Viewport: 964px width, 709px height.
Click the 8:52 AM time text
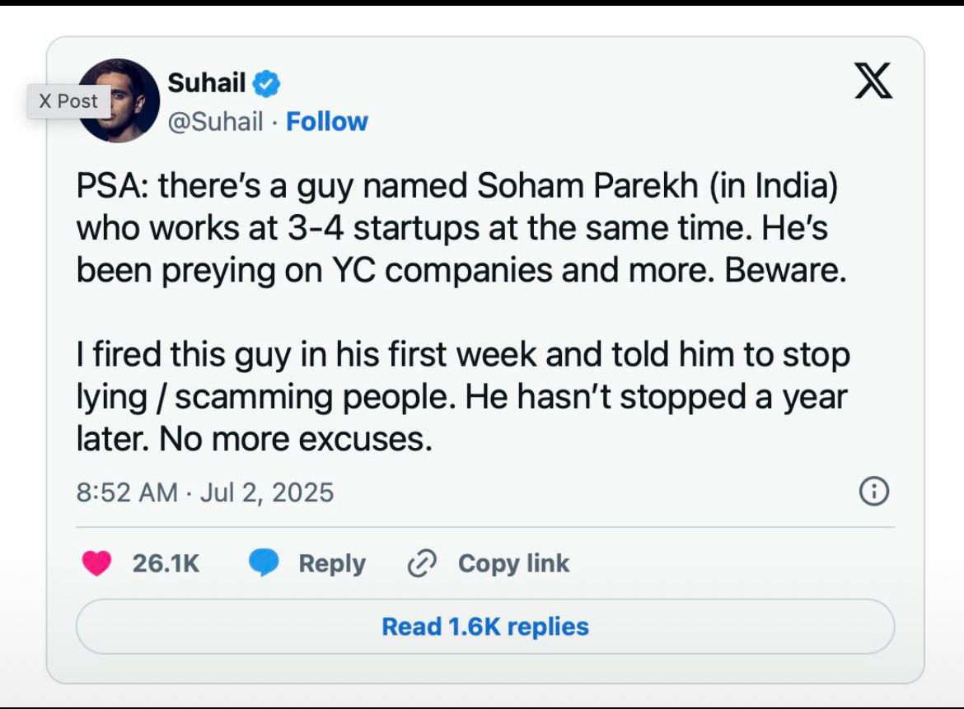tap(127, 492)
